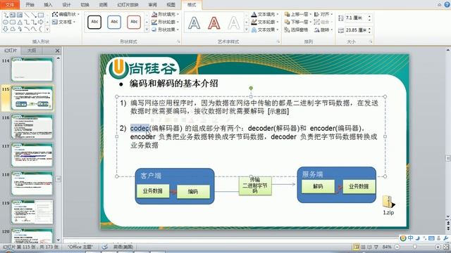Select the rounded rectangle shape in gallery
The width and height of the screenshot is (451, 253).
coord(13,22)
